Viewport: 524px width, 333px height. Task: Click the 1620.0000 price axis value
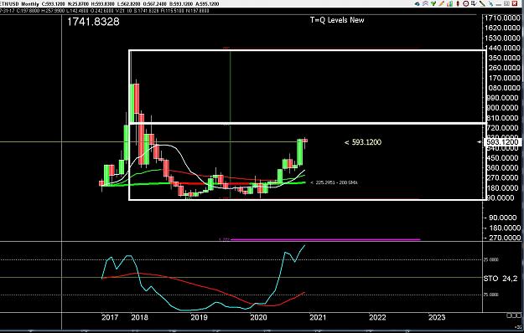pyautogui.click(x=502, y=28)
